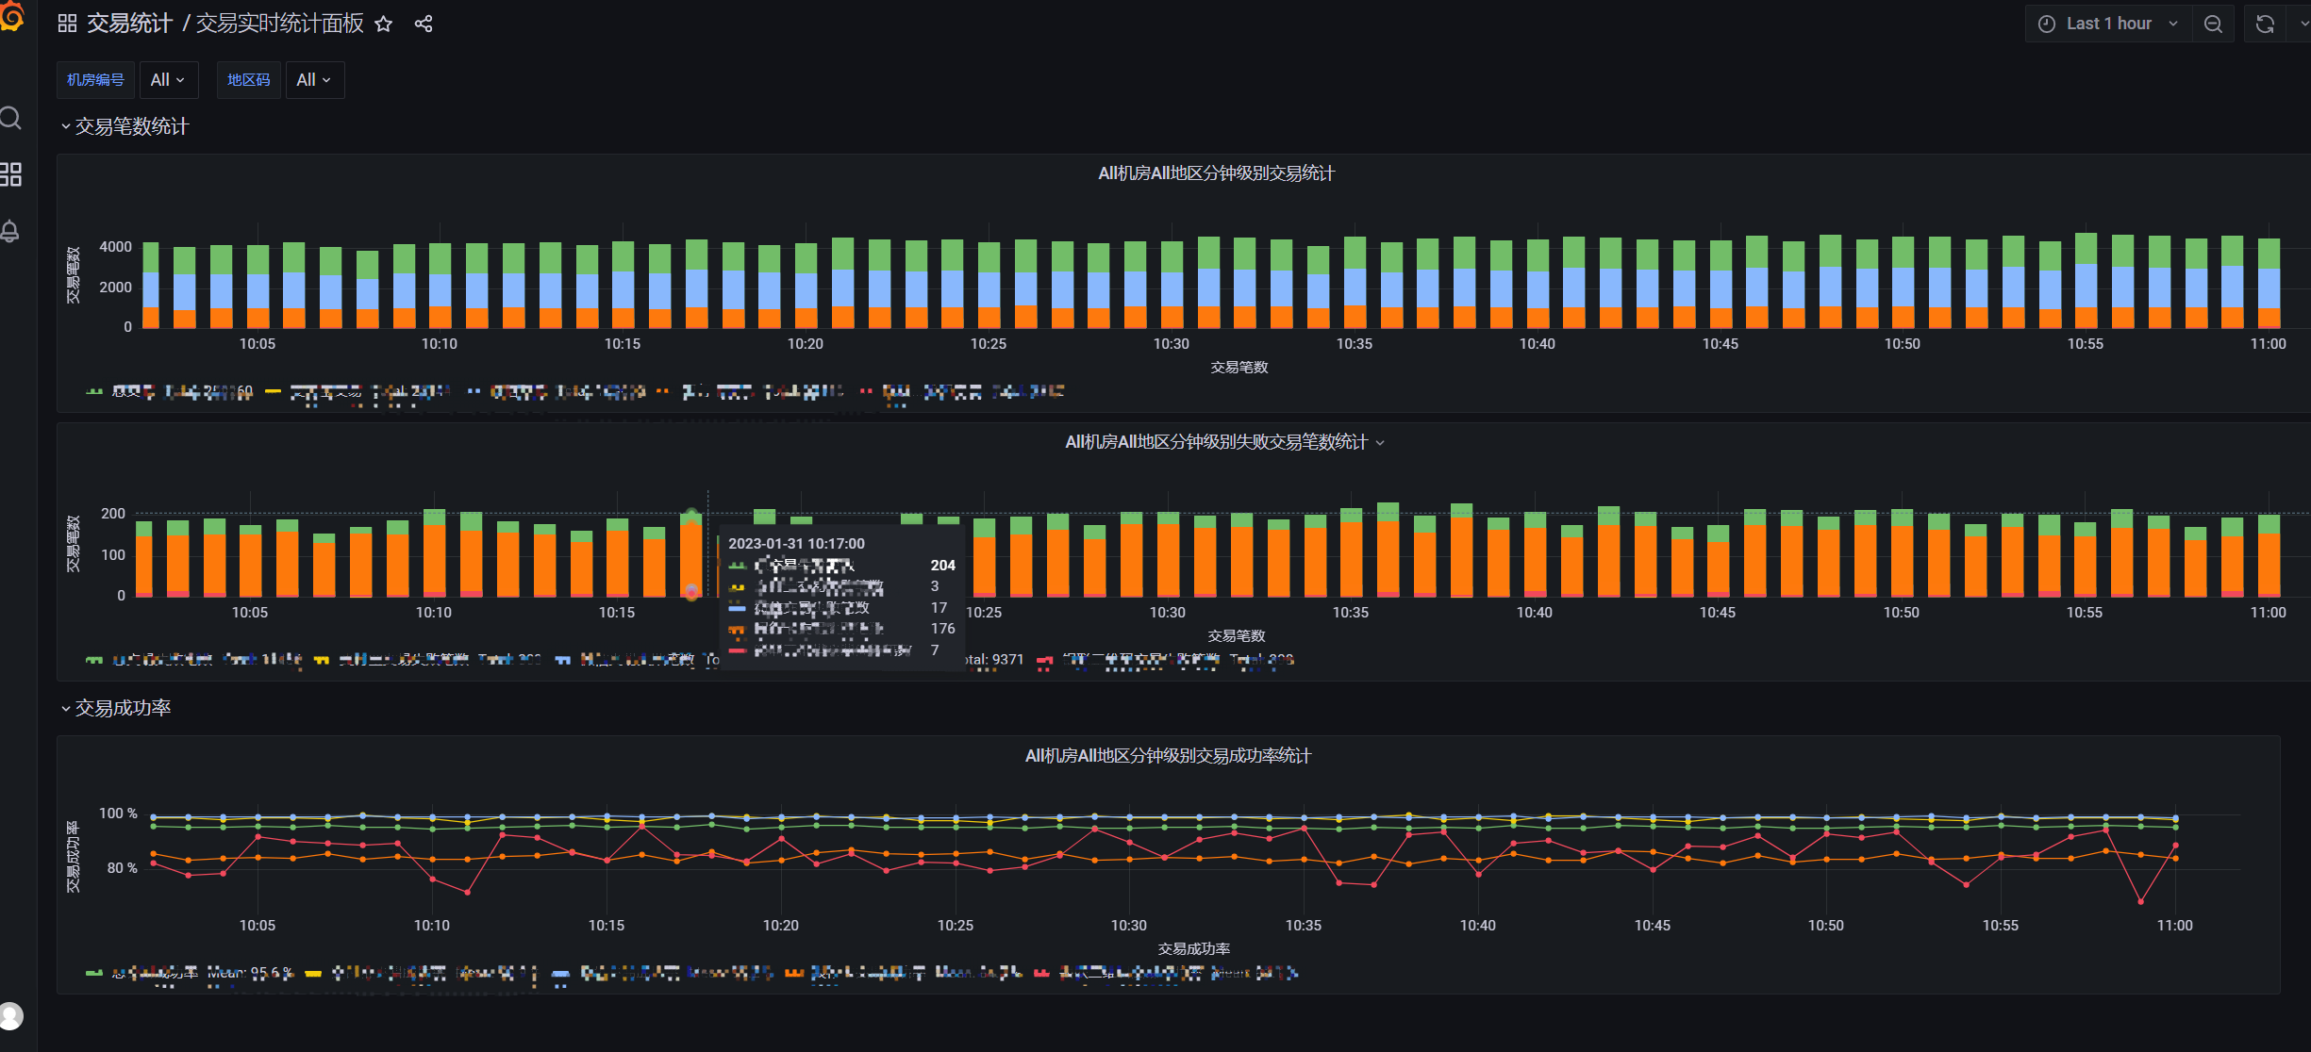Open the Dashboards icon in the sidebar
This screenshot has height=1052, width=2311.
coord(10,174)
